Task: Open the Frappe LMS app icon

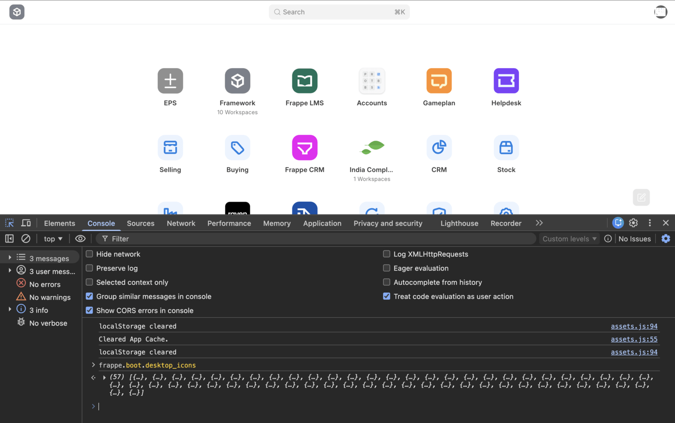Action: [304, 81]
